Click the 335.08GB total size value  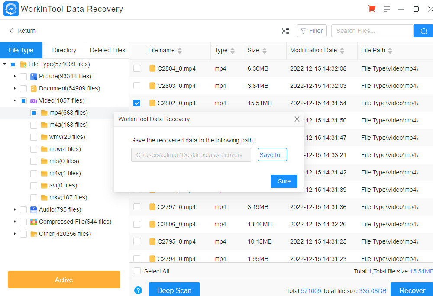[x=372, y=291]
